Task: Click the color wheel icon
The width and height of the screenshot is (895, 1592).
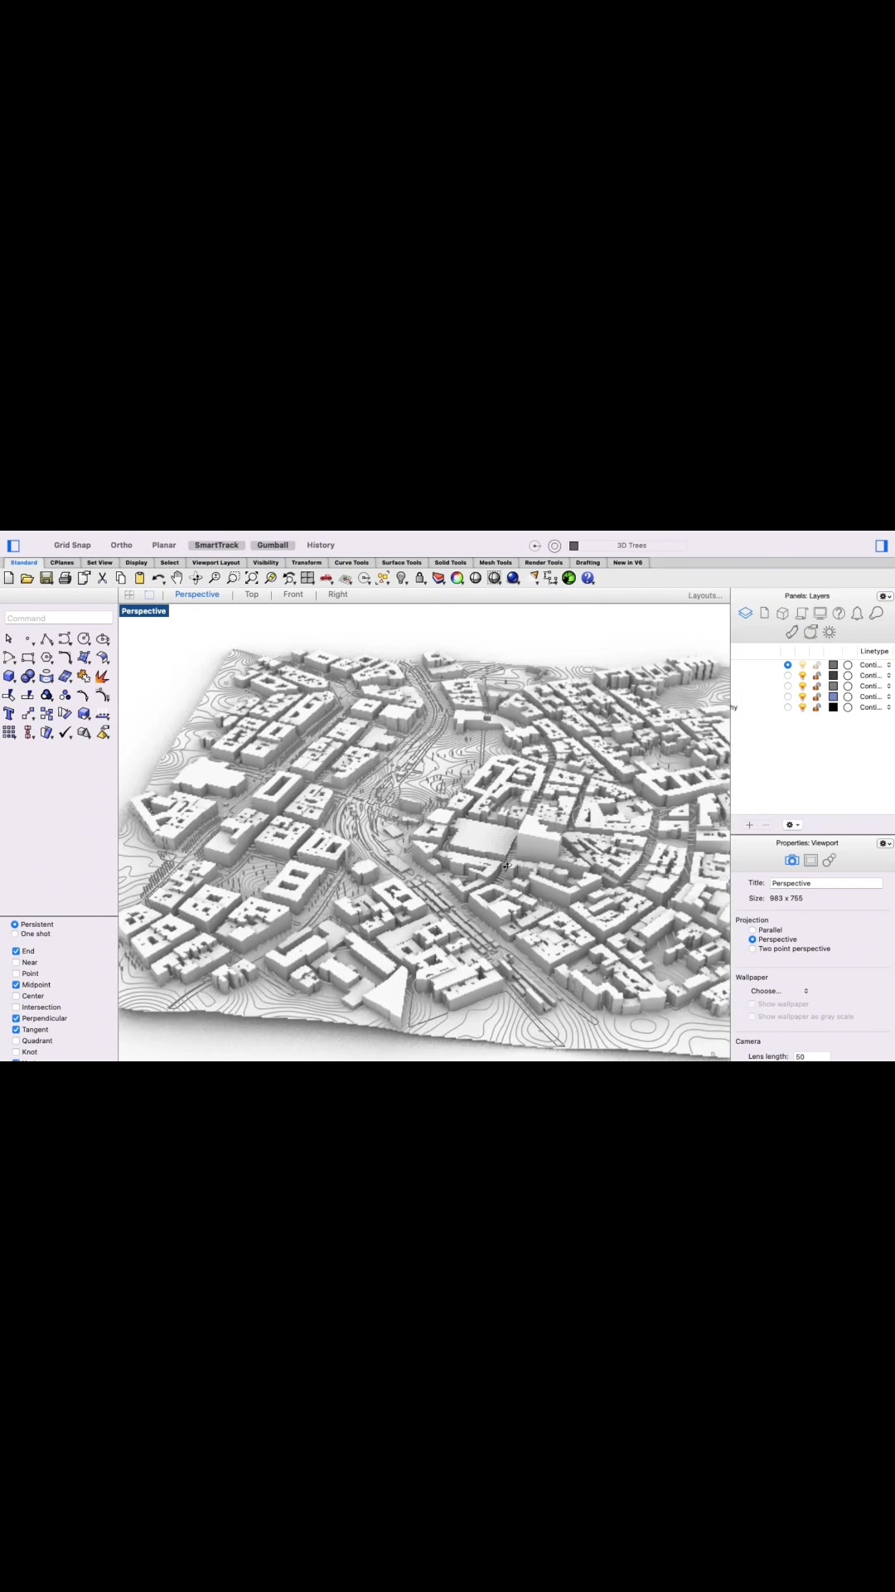Action: tap(457, 578)
